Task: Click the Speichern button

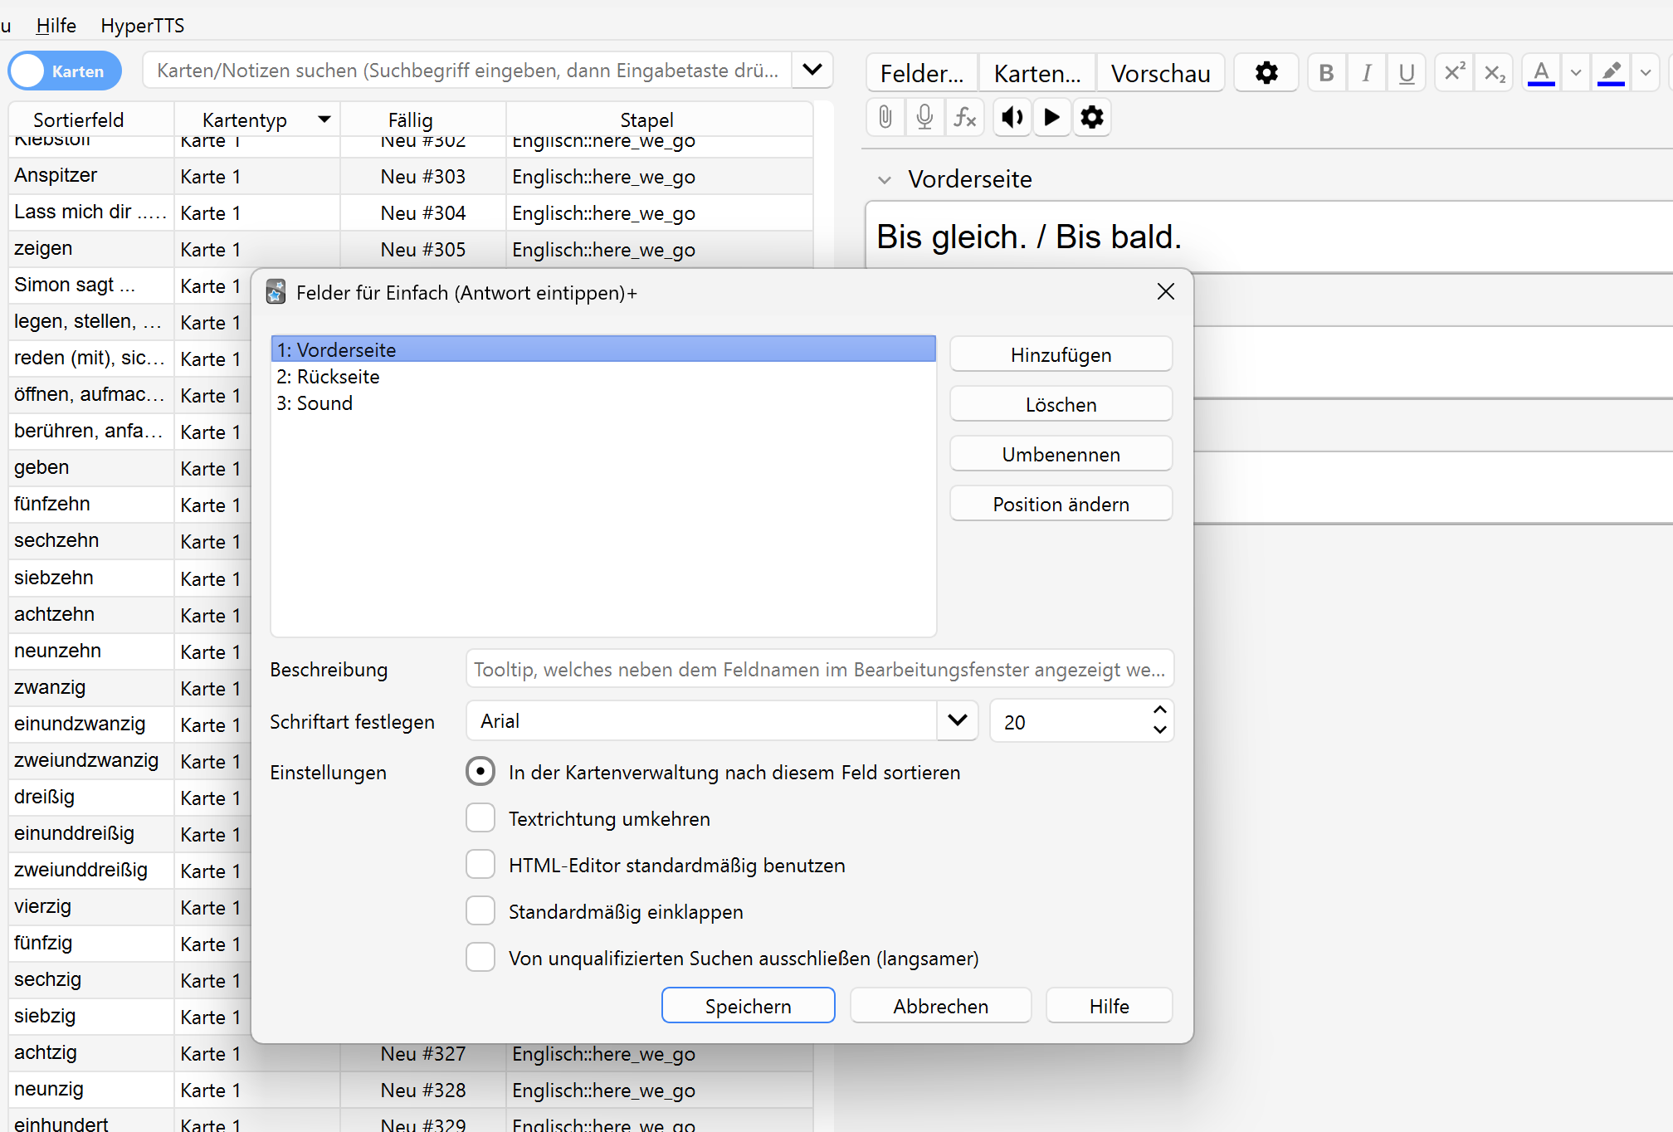Action: pyautogui.click(x=748, y=1006)
